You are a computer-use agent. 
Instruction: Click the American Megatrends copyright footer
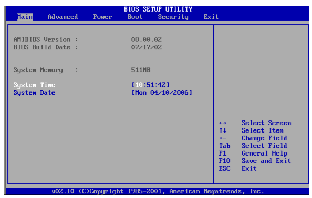(158, 191)
